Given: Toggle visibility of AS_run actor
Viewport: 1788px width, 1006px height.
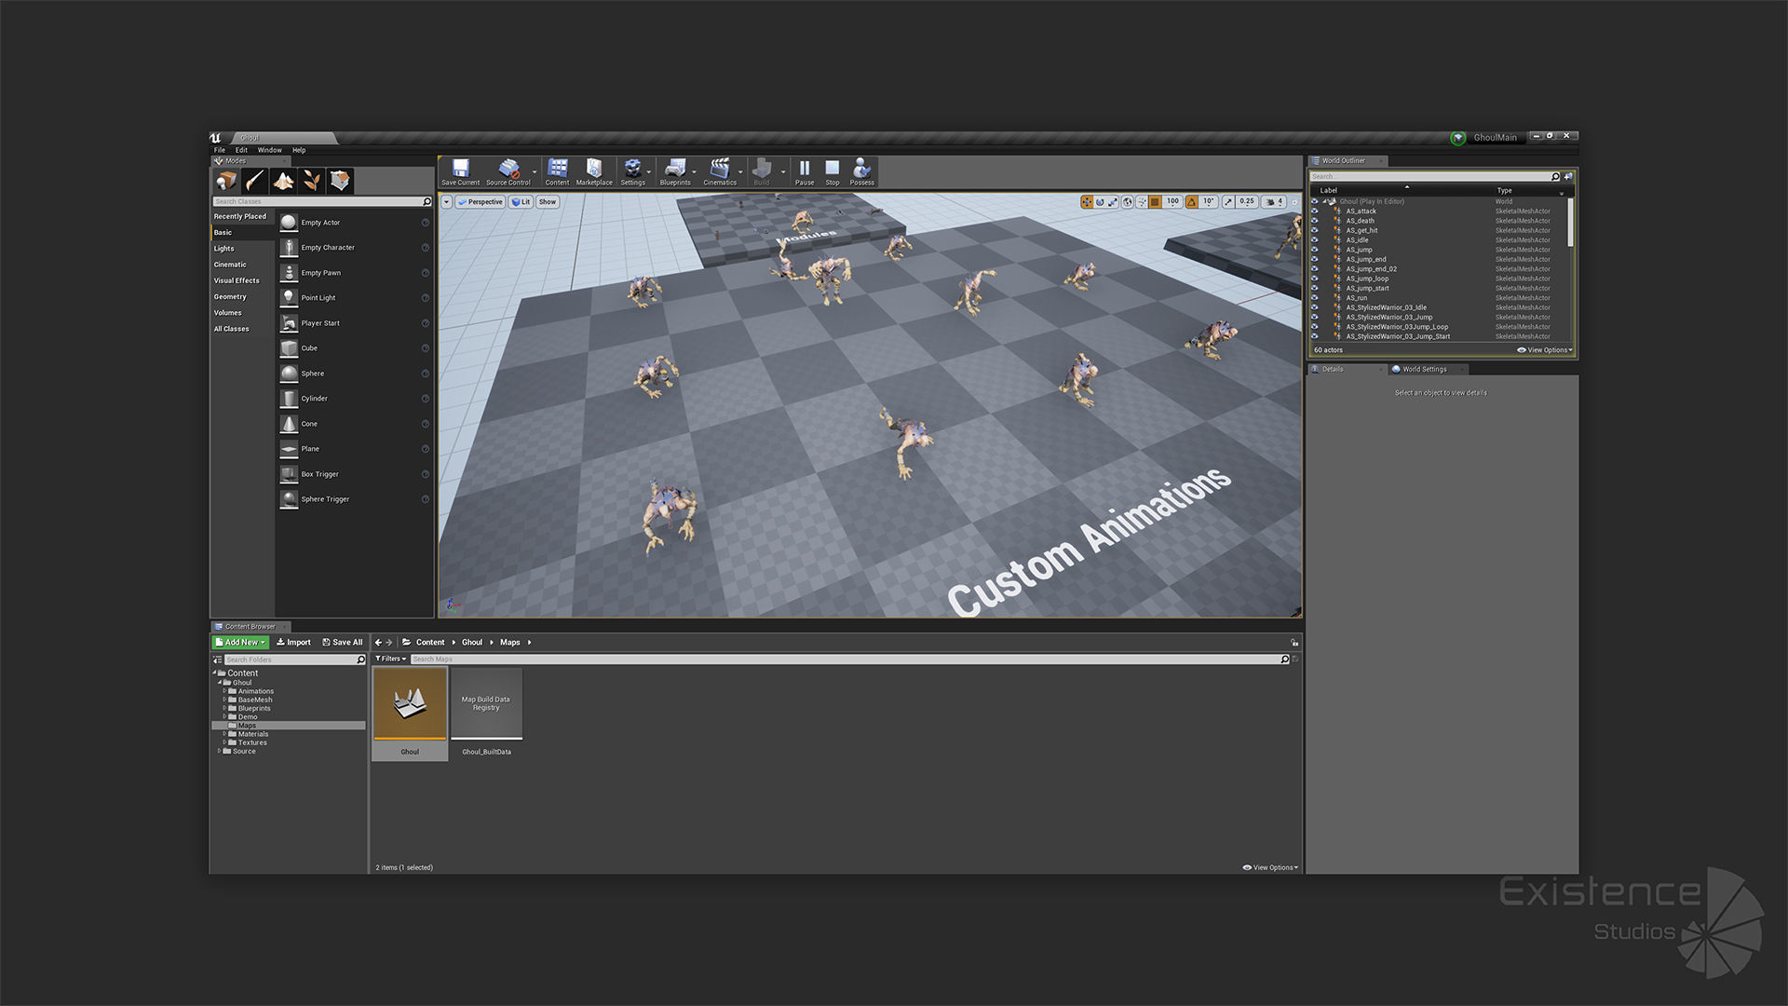Looking at the screenshot, I should [x=1315, y=298].
